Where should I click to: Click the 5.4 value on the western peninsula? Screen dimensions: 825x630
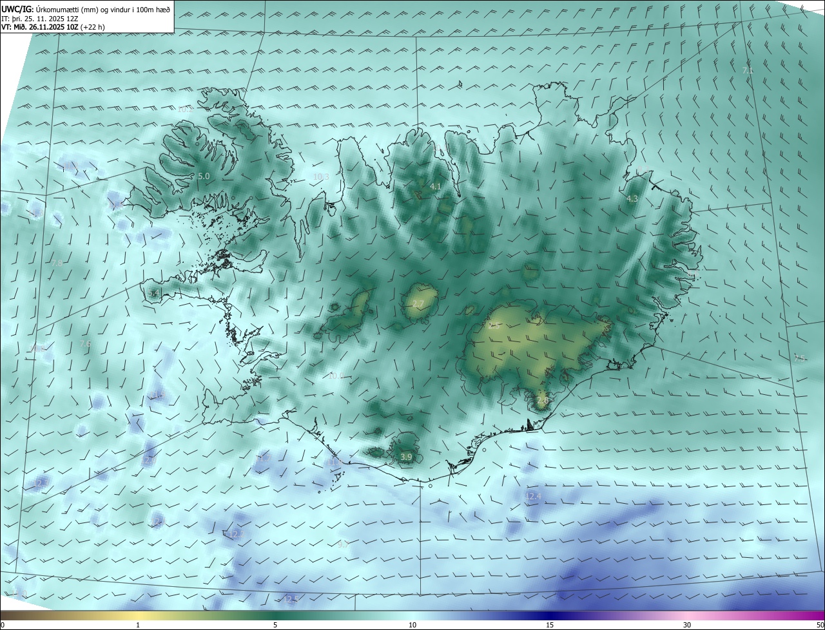coord(153,294)
